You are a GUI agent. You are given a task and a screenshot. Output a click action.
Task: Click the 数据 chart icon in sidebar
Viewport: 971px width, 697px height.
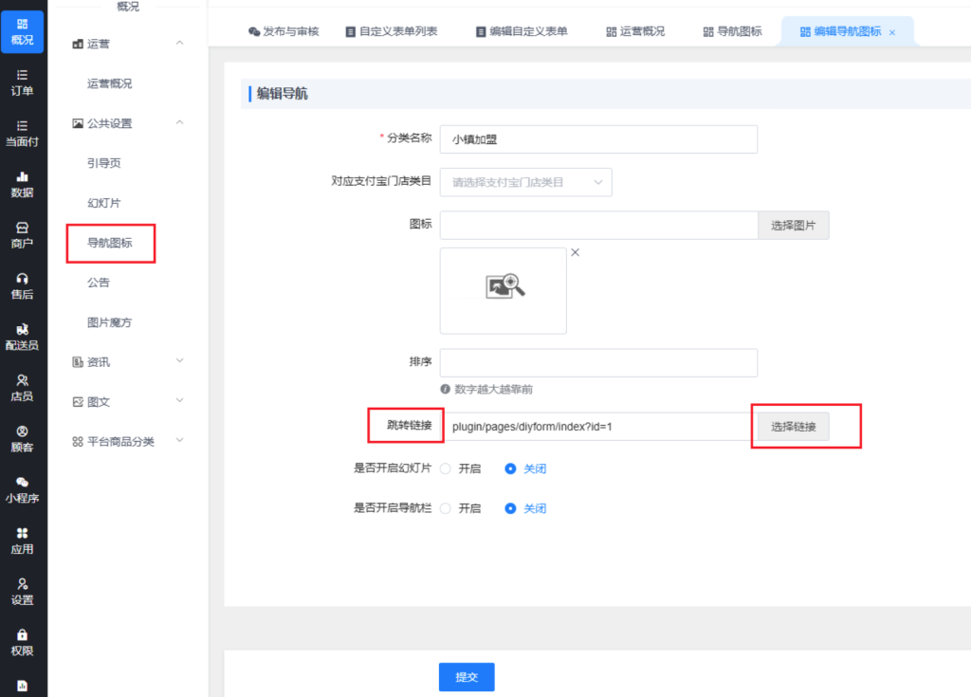coord(23,184)
